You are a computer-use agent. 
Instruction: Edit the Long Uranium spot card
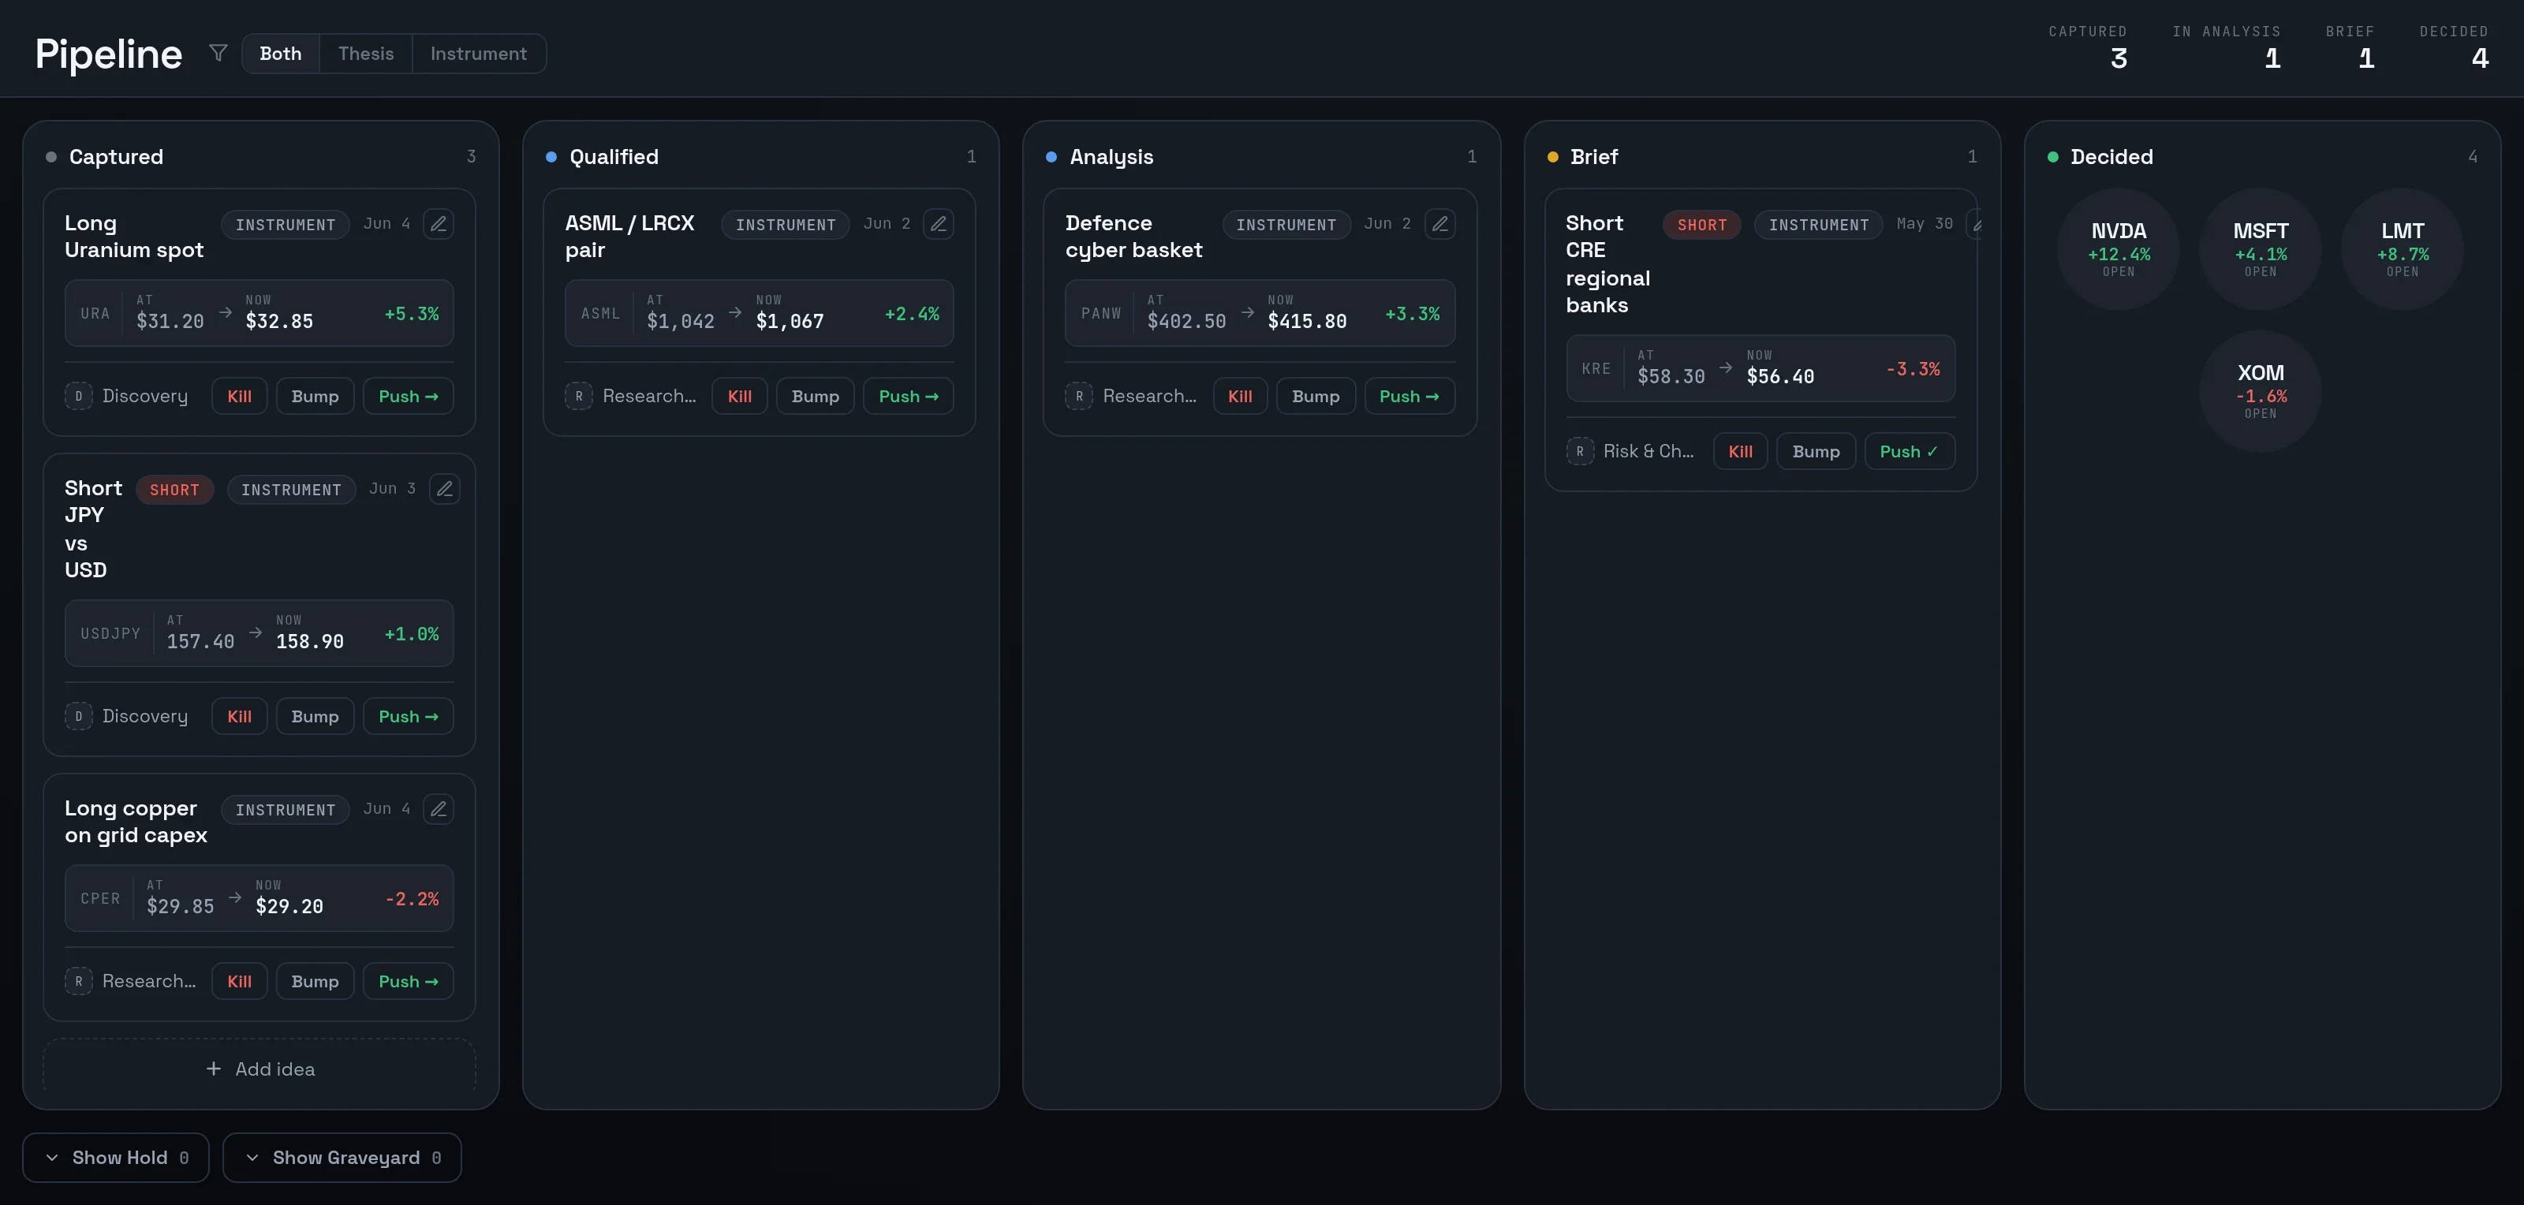(x=439, y=224)
